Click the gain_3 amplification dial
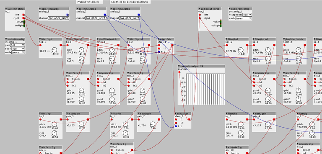This screenshot has width=322, height=154. [x=81, y=124]
